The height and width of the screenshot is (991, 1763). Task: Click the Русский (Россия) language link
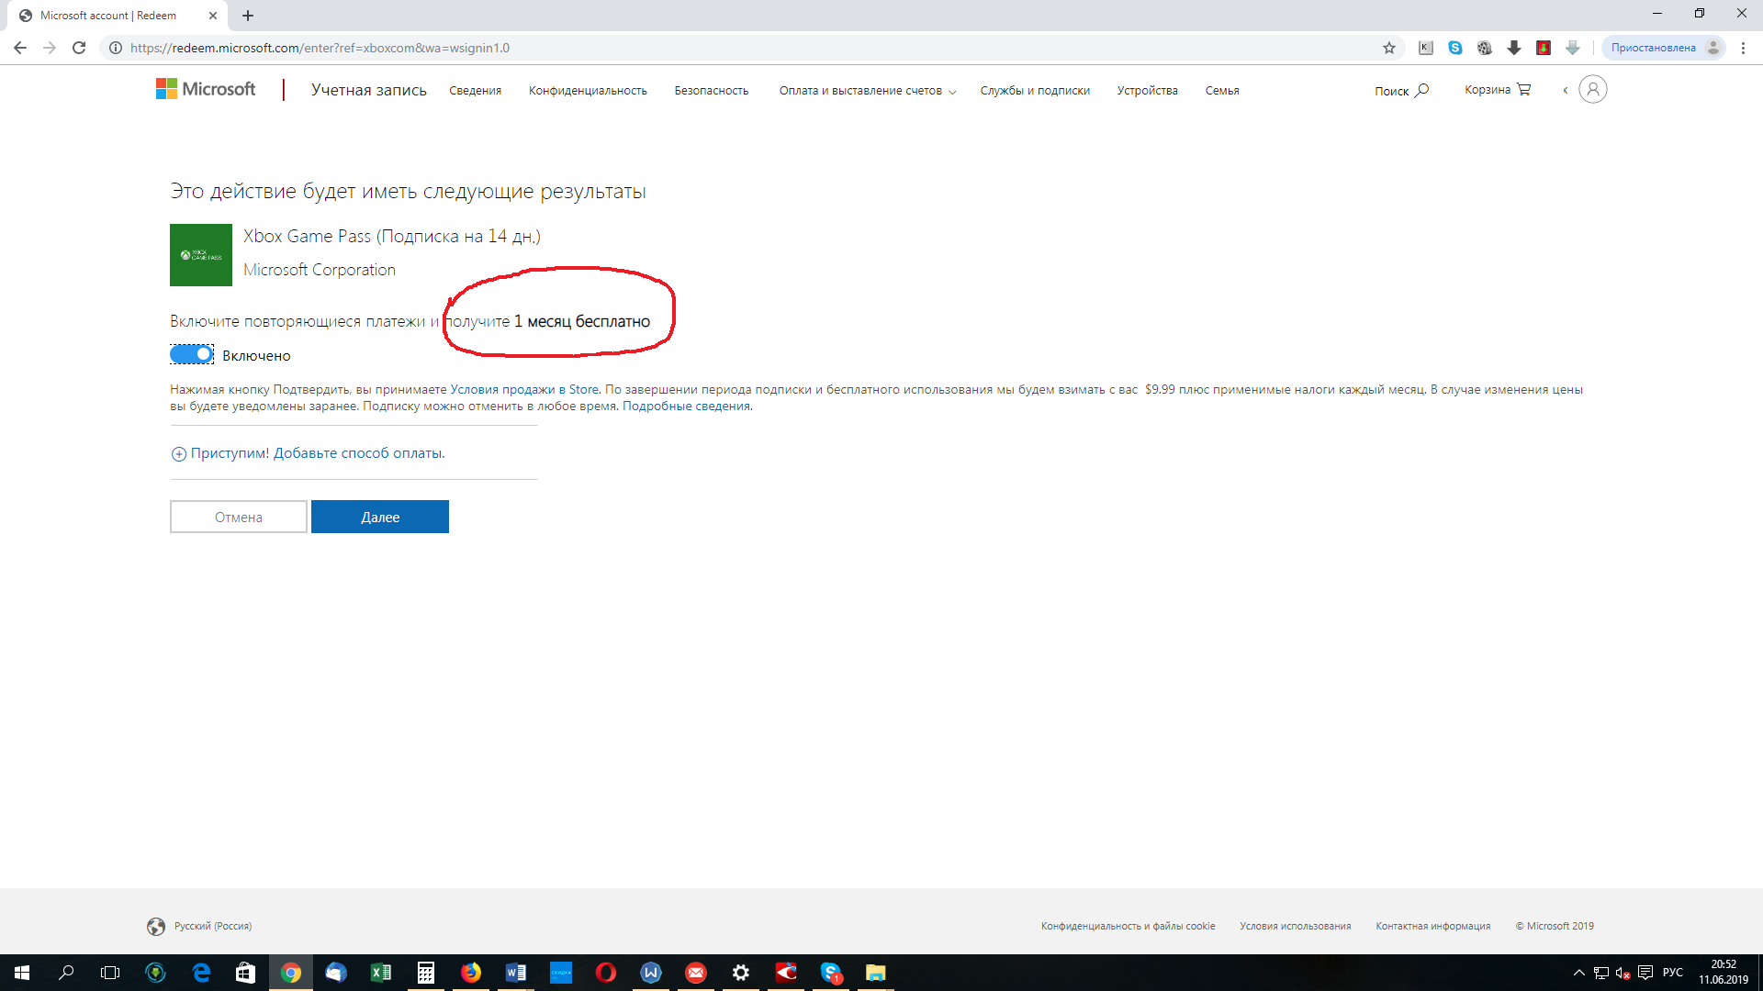tap(213, 926)
